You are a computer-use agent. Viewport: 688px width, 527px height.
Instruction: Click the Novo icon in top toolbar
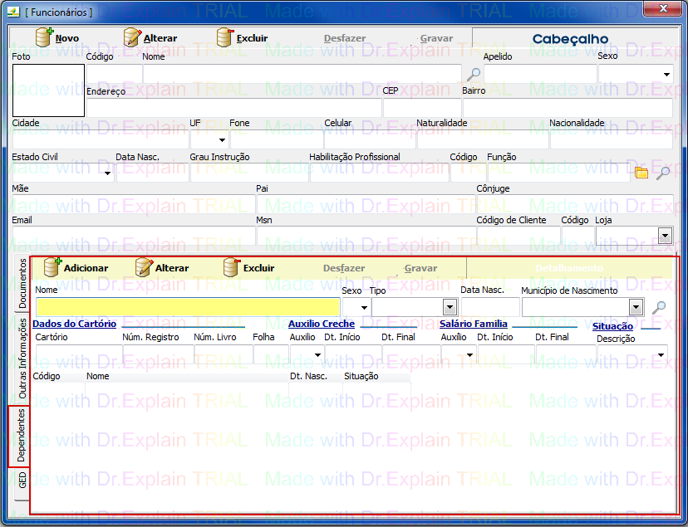click(45, 38)
